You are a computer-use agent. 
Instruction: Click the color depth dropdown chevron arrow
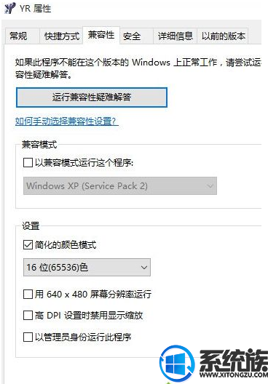pos(144,268)
